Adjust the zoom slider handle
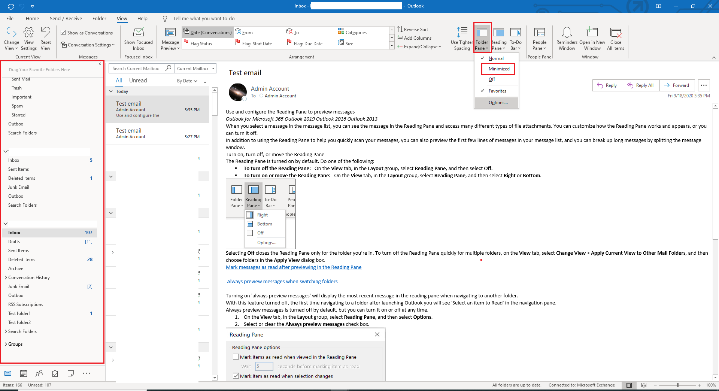This screenshot has width=719, height=391. click(x=677, y=385)
